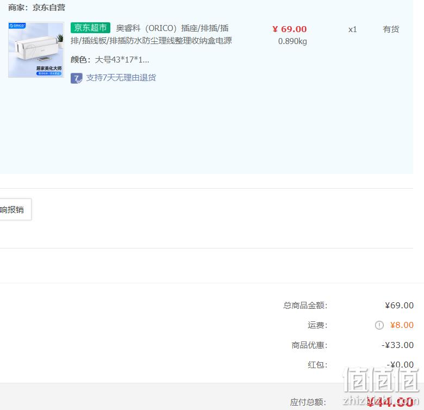Select the 运费 label
The height and width of the screenshot is (410, 424).
pyautogui.click(x=317, y=325)
